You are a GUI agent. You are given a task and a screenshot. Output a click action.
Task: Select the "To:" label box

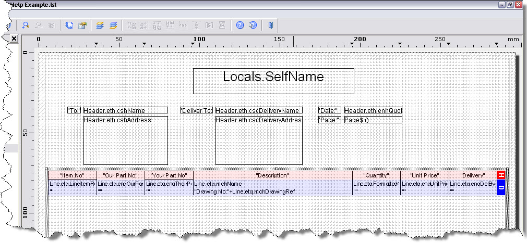[74, 110]
